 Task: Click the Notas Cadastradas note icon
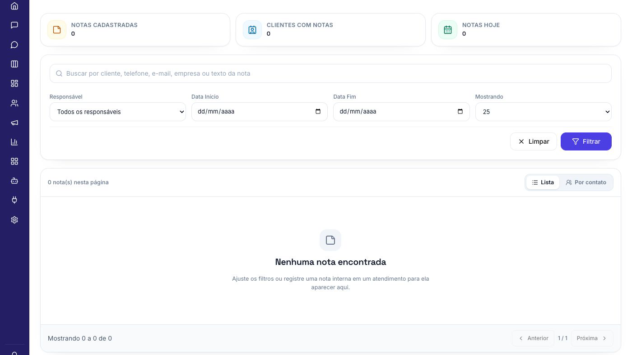pos(57,30)
